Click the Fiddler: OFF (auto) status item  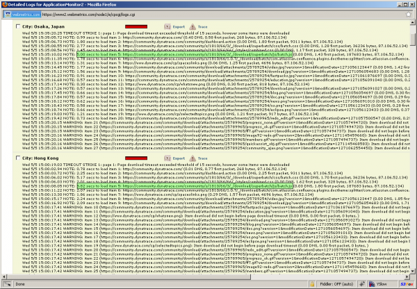[336, 284]
